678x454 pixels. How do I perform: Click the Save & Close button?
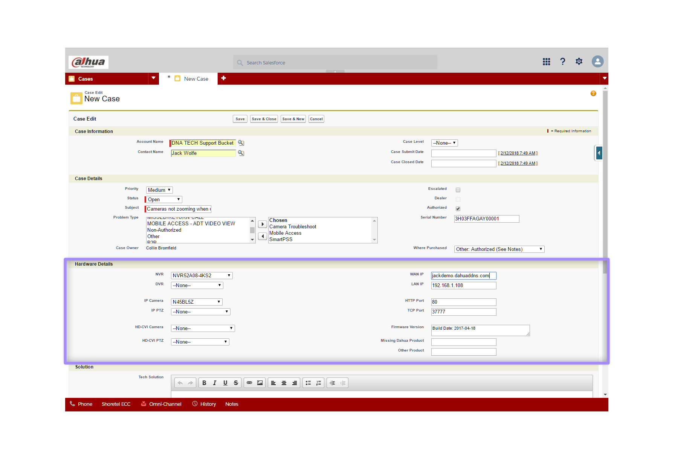coord(264,119)
